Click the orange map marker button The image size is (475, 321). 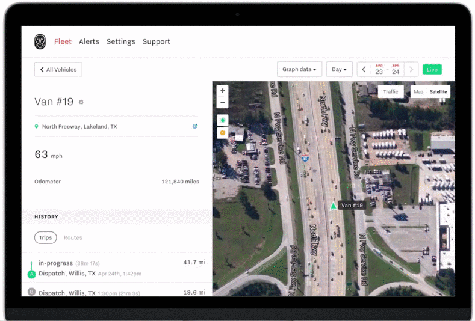pyautogui.click(x=223, y=133)
